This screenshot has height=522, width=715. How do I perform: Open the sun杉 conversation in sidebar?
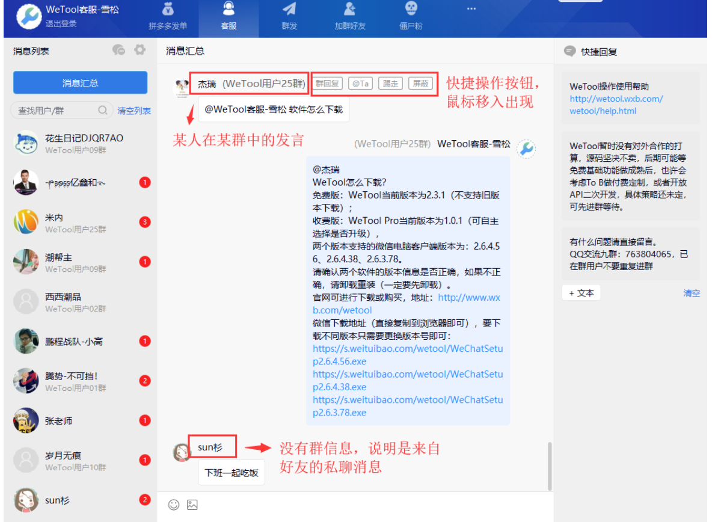click(80, 500)
